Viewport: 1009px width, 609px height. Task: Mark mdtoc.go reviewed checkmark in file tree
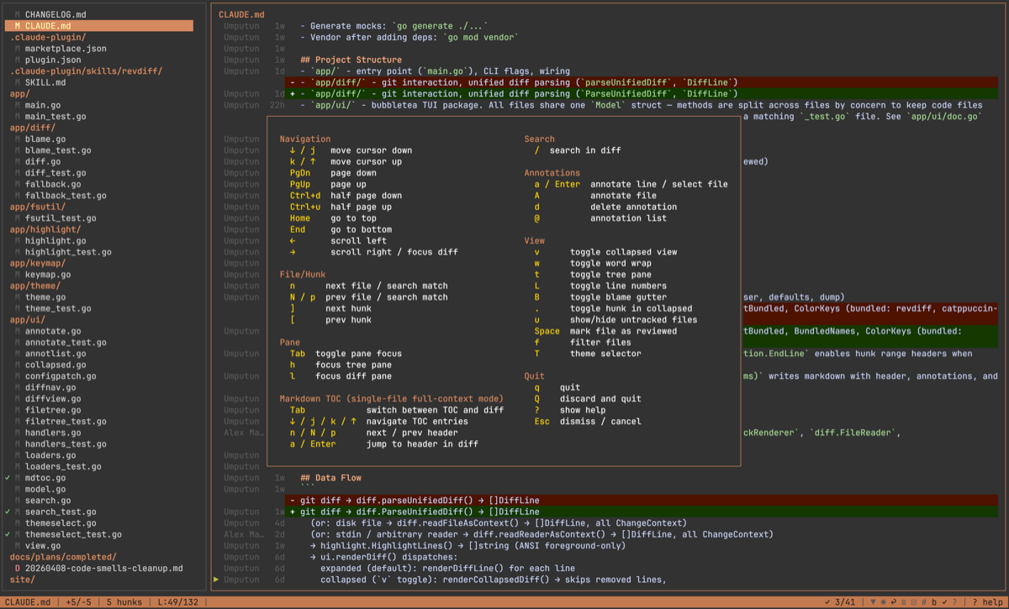[7, 477]
